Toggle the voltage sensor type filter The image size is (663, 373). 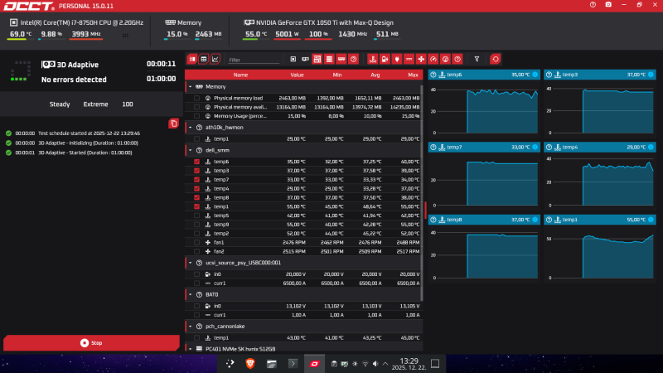pyautogui.click(x=385, y=59)
